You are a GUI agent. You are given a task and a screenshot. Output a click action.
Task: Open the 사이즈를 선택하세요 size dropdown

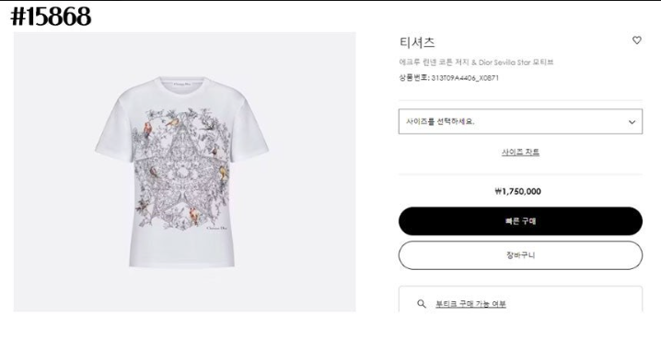520,121
